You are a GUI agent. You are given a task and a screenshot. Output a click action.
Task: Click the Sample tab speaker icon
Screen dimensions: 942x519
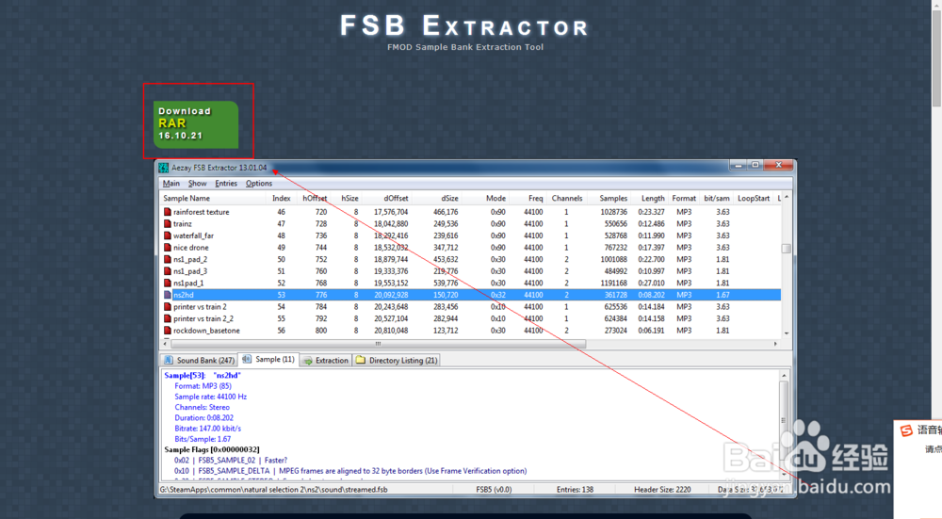247,359
